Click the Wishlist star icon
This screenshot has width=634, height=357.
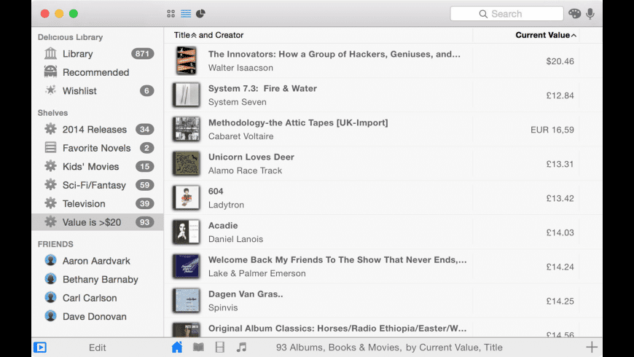pos(50,90)
